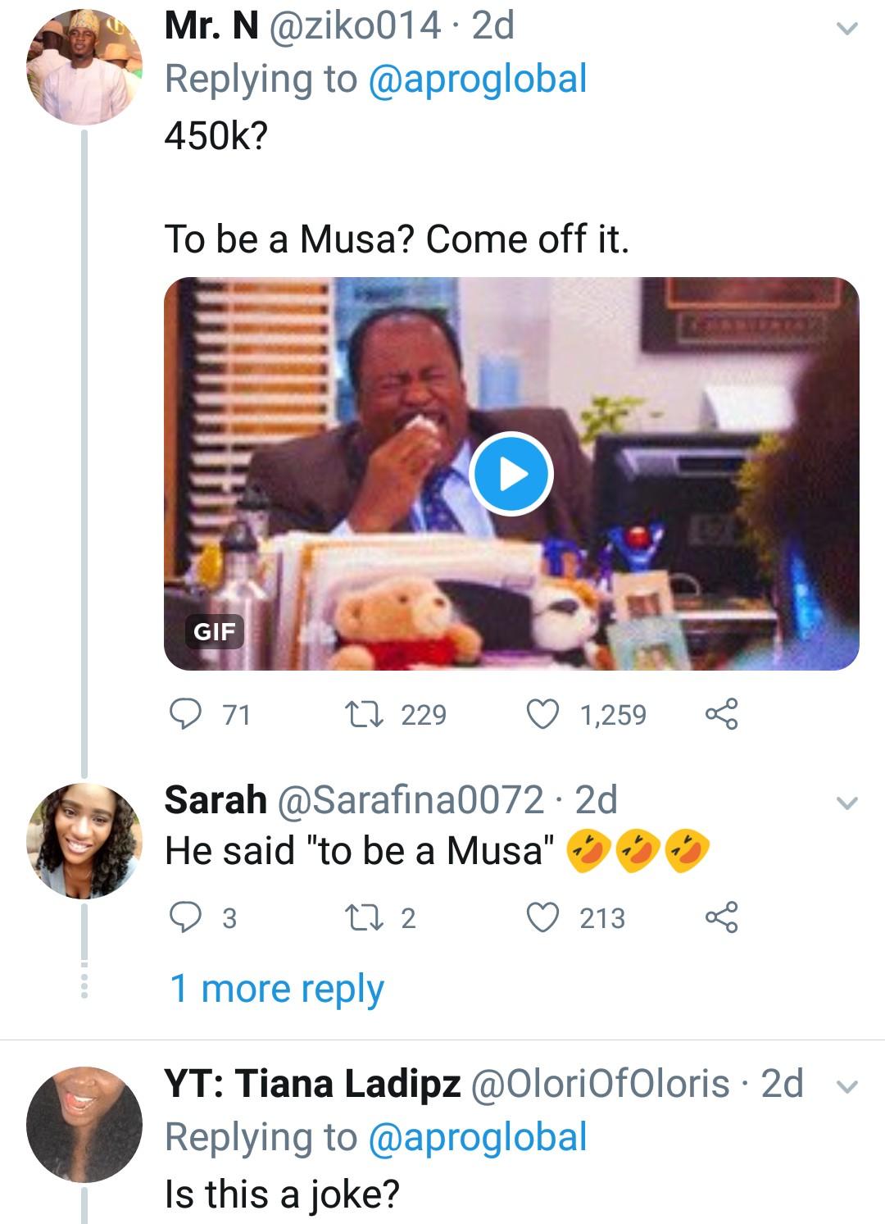View Sarah's profile picture

click(x=84, y=842)
